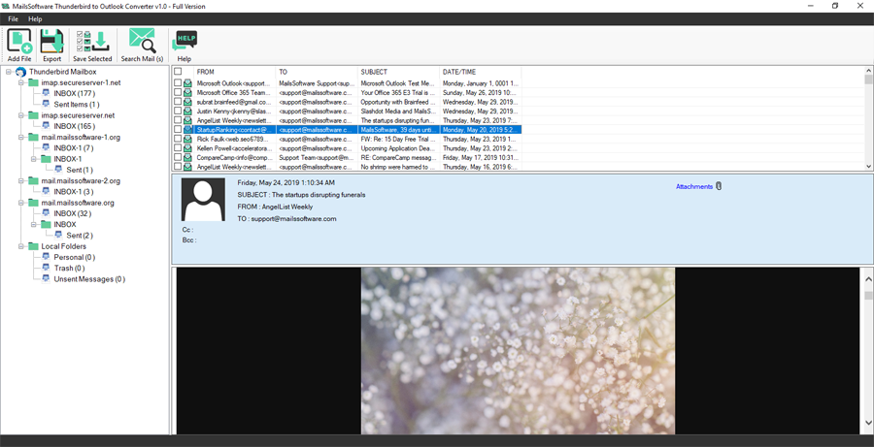Open the File menu
Viewport: 874px width, 447px height.
[13, 19]
